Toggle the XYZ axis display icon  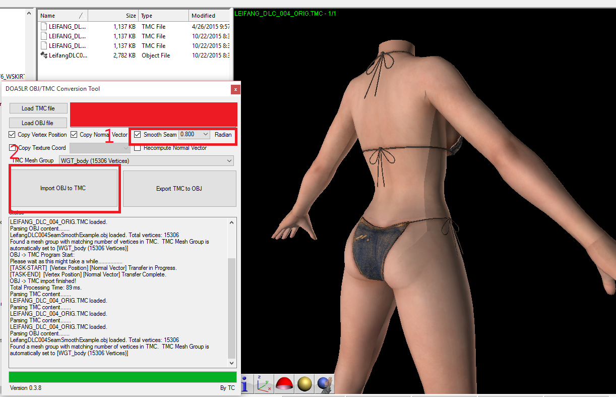point(264,384)
